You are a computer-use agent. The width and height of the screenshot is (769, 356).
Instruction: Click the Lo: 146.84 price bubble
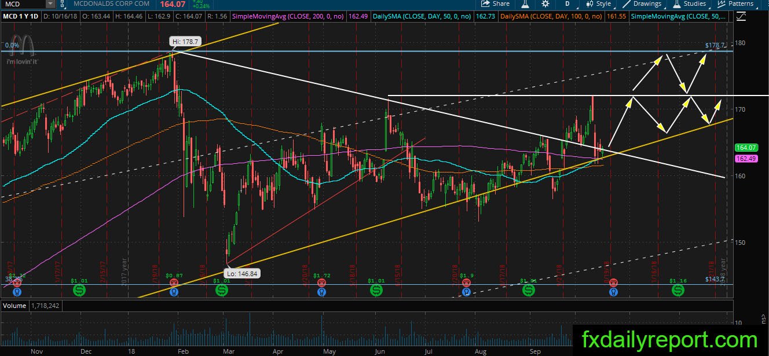coord(242,272)
